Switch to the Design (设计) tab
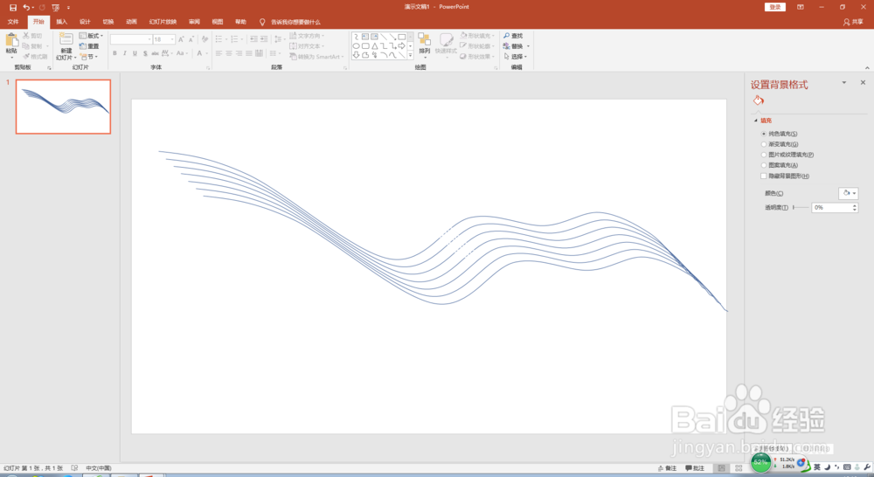This screenshot has height=477, width=874. (85, 22)
